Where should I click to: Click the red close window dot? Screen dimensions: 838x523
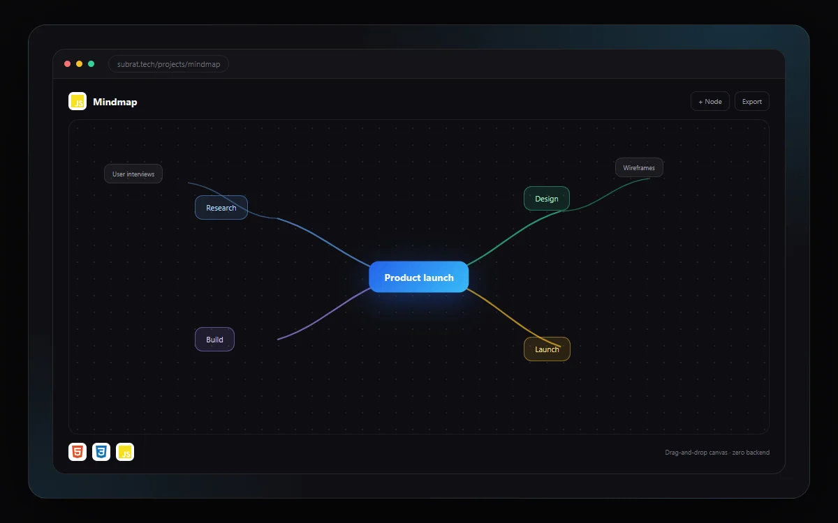point(68,64)
